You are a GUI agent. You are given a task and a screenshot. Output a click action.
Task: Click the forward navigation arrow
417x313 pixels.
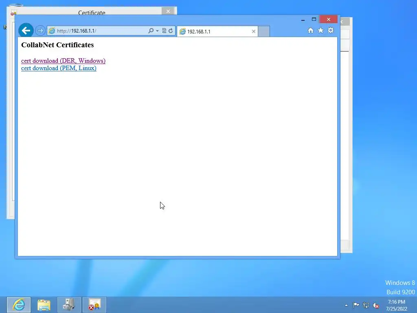[40, 31]
